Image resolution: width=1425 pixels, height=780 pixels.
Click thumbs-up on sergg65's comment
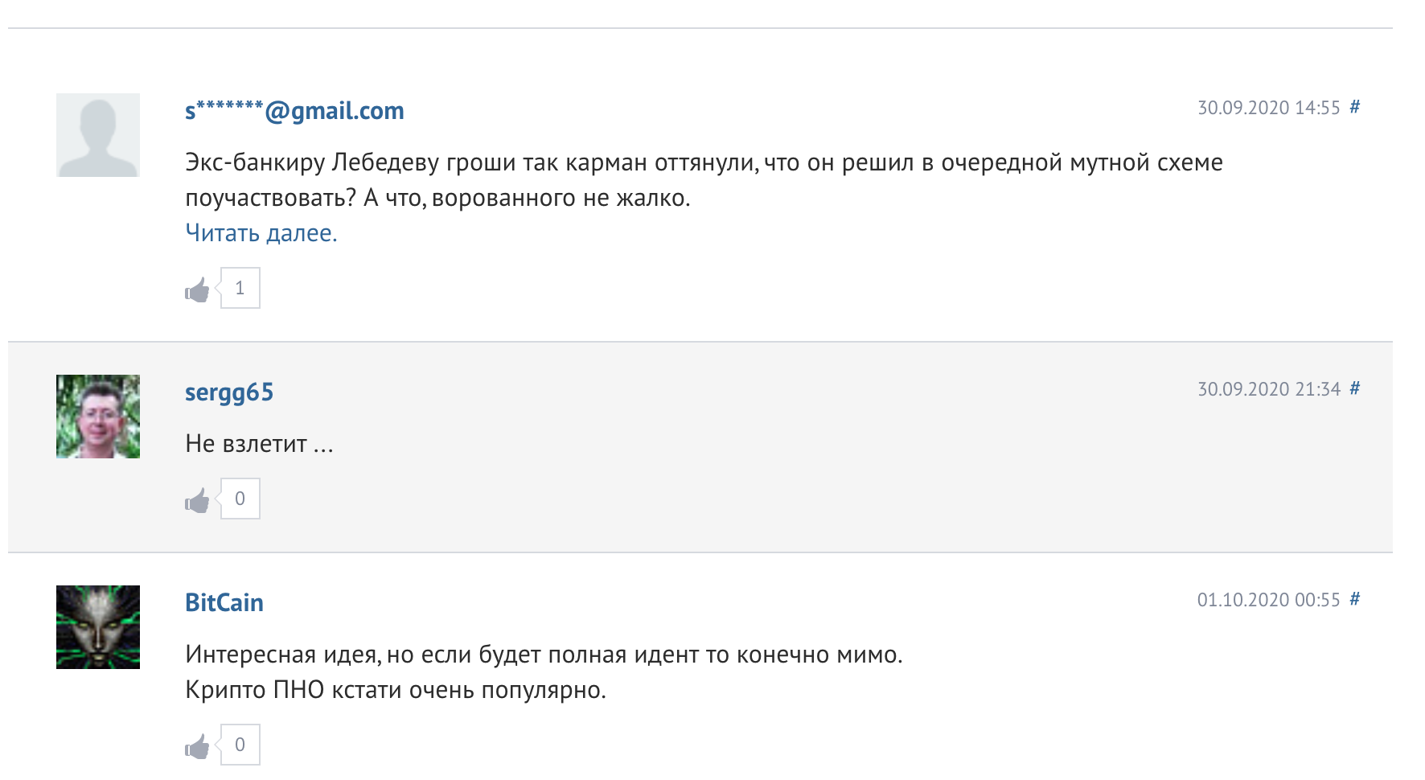pos(197,500)
